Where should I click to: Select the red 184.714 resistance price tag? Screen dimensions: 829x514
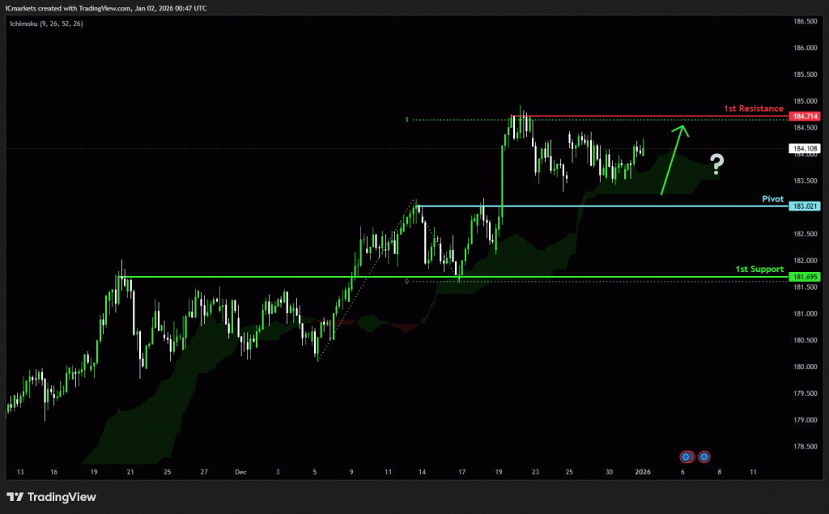[x=805, y=117]
